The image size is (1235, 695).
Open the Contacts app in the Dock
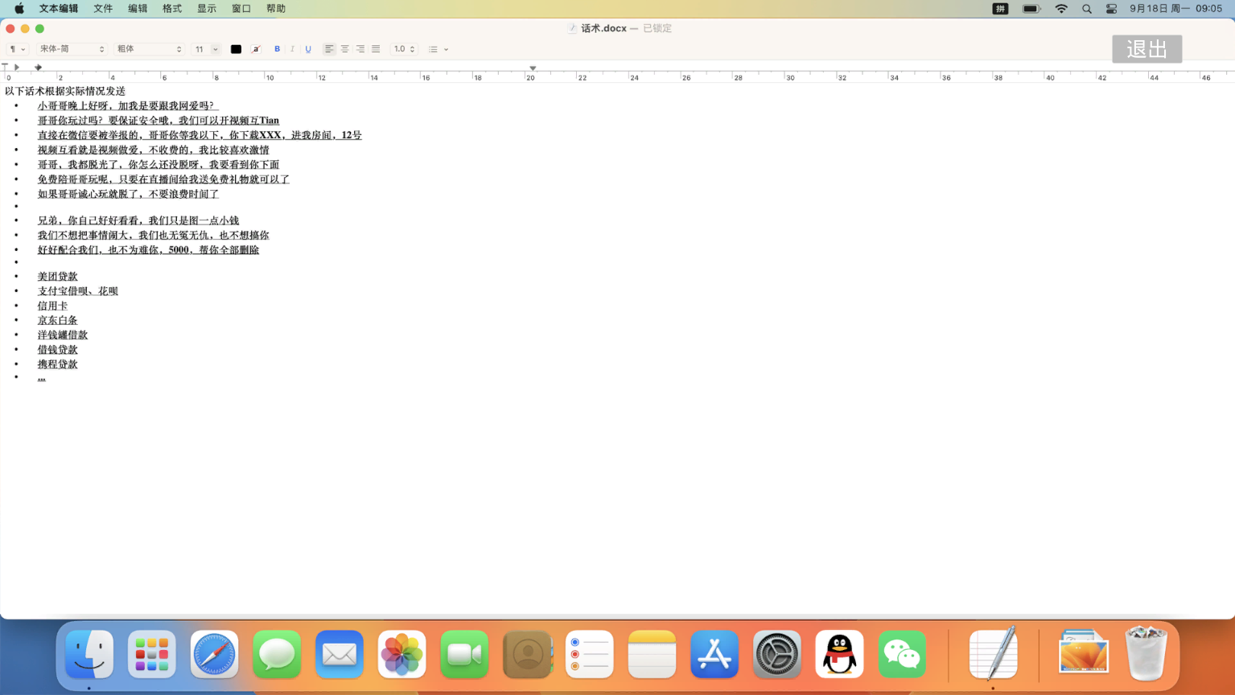tap(527, 654)
